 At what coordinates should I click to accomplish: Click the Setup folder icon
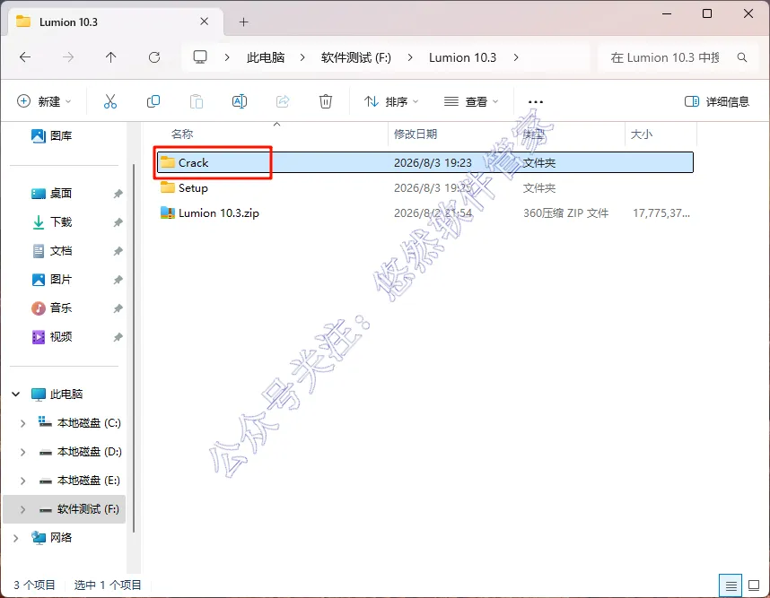[x=168, y=187]
